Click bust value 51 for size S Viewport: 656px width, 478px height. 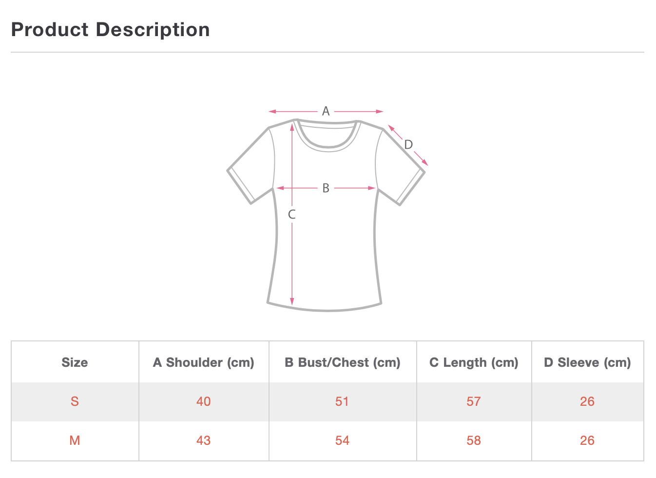342,401
